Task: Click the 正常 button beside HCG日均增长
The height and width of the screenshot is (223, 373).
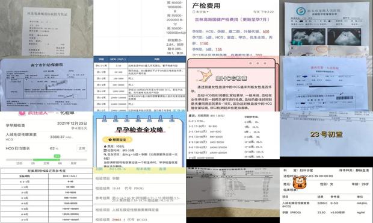Action: (82, 148)
